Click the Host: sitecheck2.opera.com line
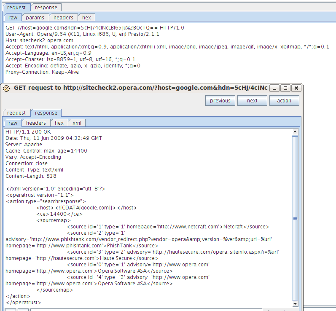The image size is (336, 311). point(40,40)
